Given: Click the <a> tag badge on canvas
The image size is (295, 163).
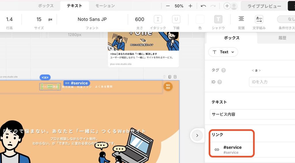Looking at the screenshot, I should click(45, 77).
